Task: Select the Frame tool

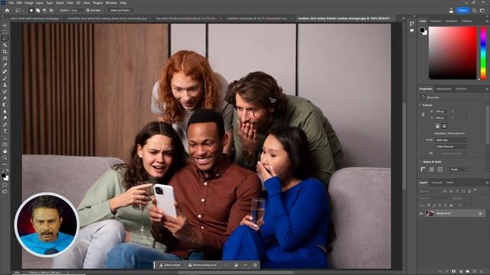Action: click(5, 58)
